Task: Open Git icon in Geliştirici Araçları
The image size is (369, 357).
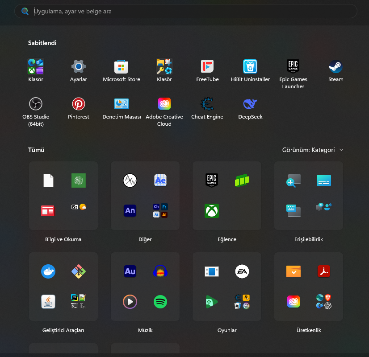Action: [x=79, y=271]
